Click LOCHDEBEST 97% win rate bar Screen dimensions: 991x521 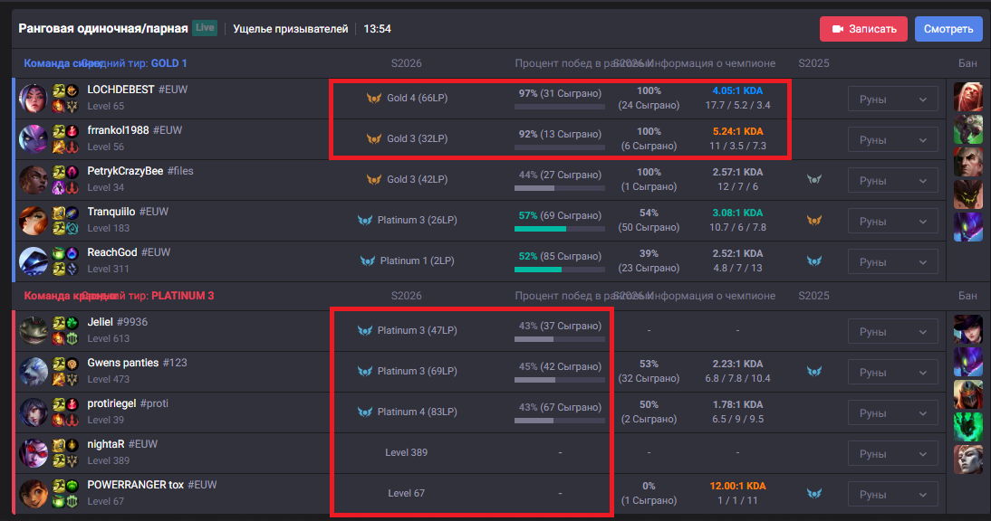pyautogui.click(x=560, y=108)
